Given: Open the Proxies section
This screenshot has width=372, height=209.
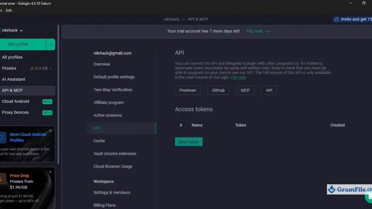Looking at the screenshot, I should (x=9, y=68).
